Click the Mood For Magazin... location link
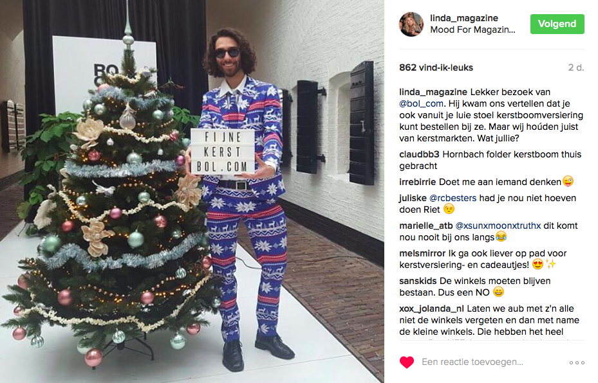Image resolution: width=598 pixels, height=383 pixels. point(472,30)
